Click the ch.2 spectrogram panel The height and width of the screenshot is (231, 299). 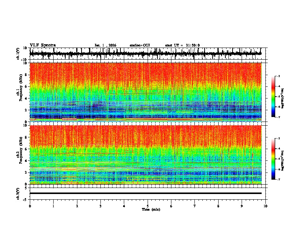[x=146, y=155]
